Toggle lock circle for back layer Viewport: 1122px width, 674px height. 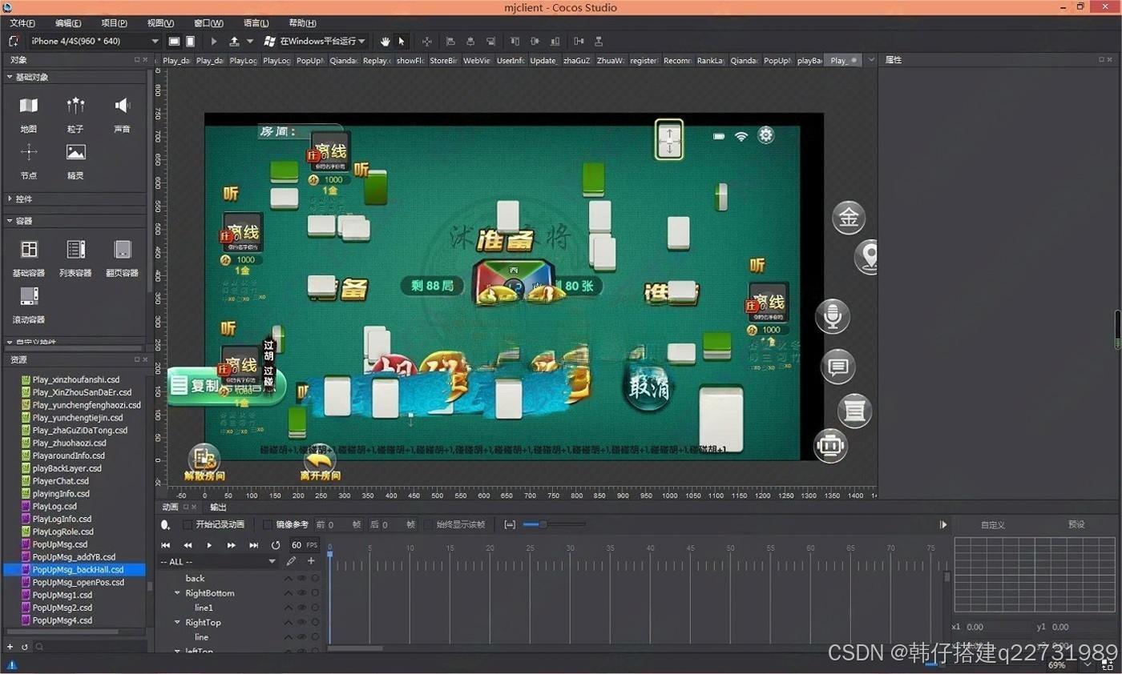coord(315,578)
